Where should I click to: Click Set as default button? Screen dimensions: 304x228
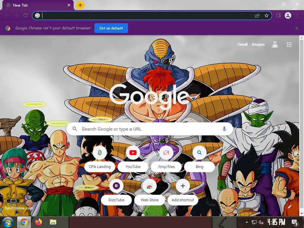(x=111, y=28)
